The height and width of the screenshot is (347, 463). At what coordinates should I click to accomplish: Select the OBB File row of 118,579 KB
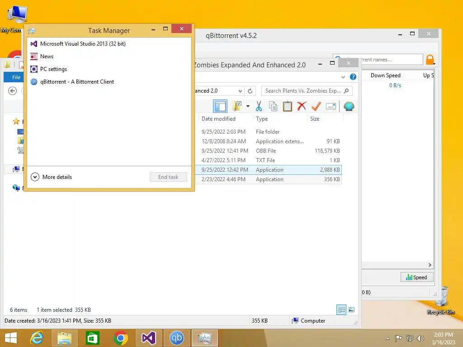(x=268, y=151)
